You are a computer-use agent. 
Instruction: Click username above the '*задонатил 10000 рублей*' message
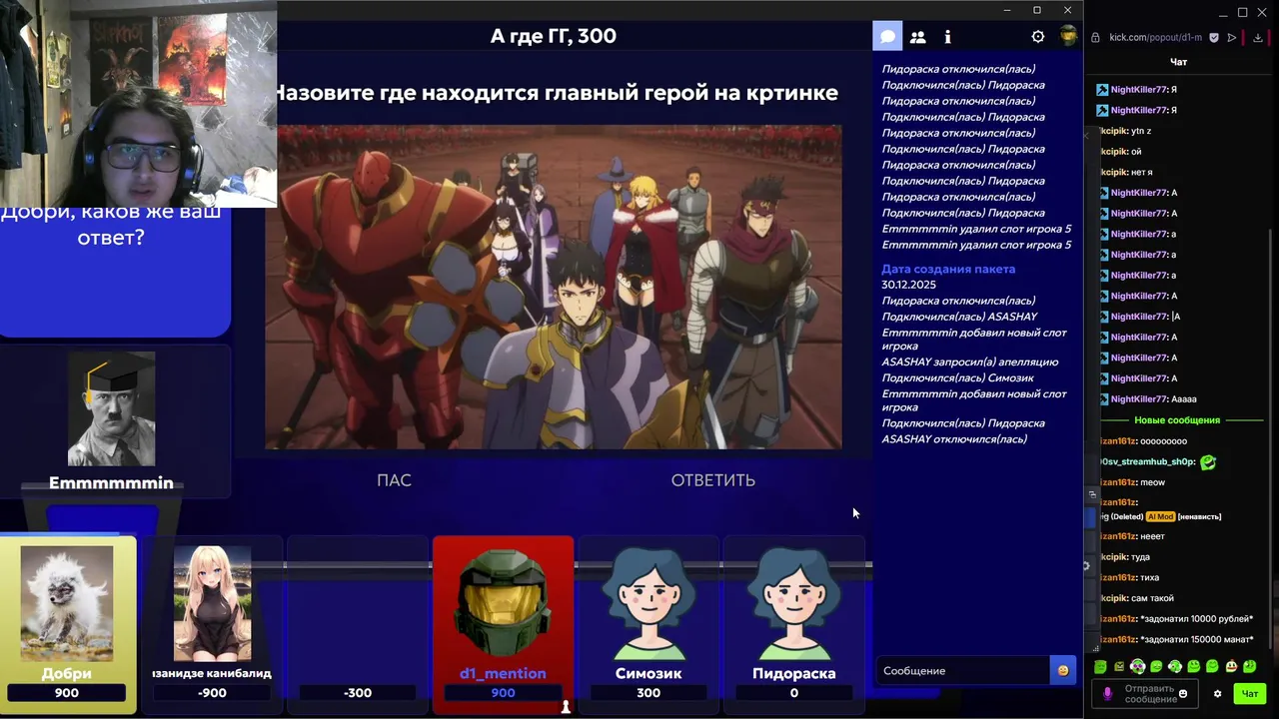click(1118, 619)
